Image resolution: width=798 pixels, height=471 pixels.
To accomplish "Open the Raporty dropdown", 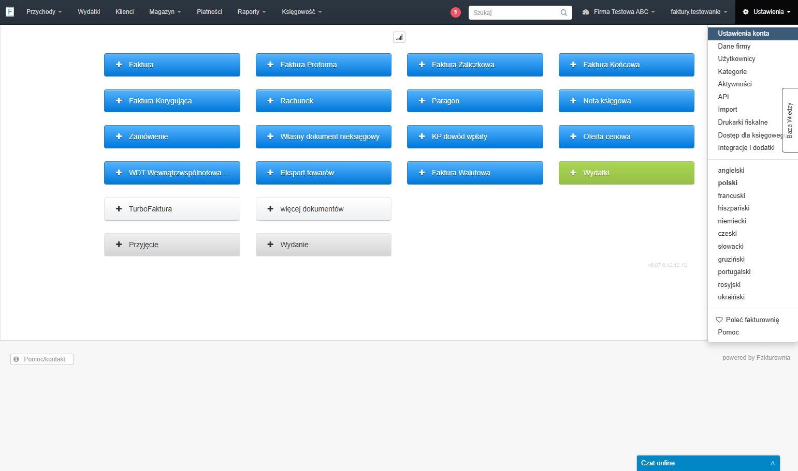I will click(x=252, y=12).
